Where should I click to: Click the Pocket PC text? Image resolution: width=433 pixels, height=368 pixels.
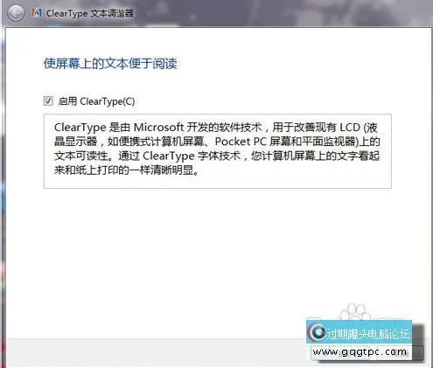[x=241, y=142]
